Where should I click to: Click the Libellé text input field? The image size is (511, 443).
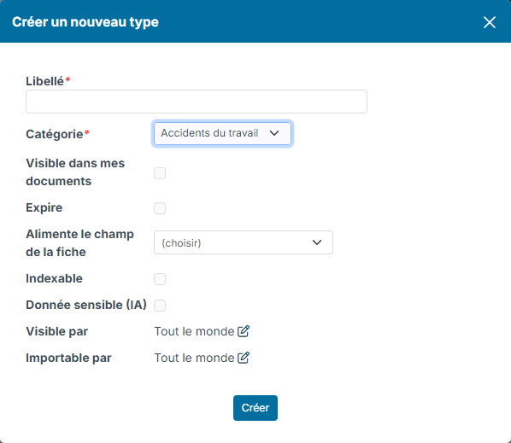click(x=197, y=102)
